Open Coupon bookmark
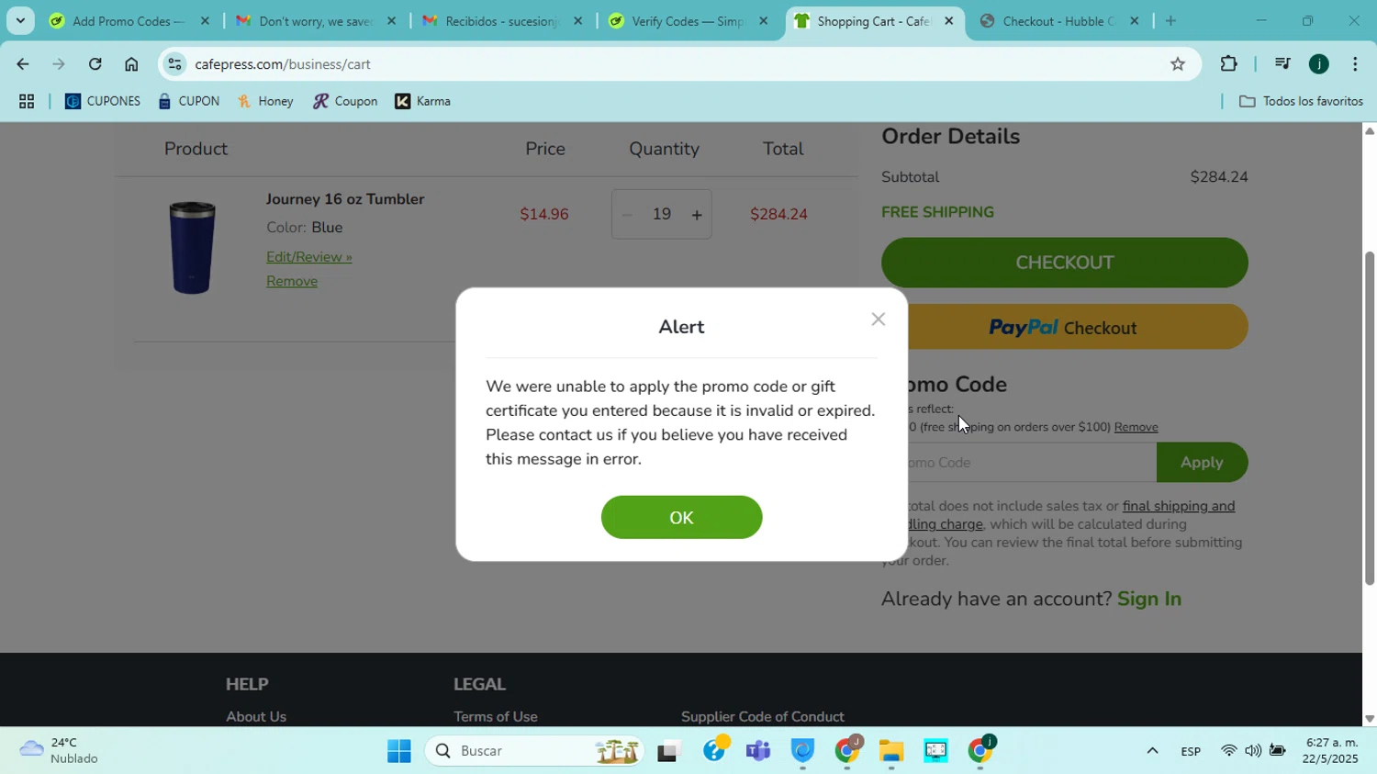 (345, 102)
